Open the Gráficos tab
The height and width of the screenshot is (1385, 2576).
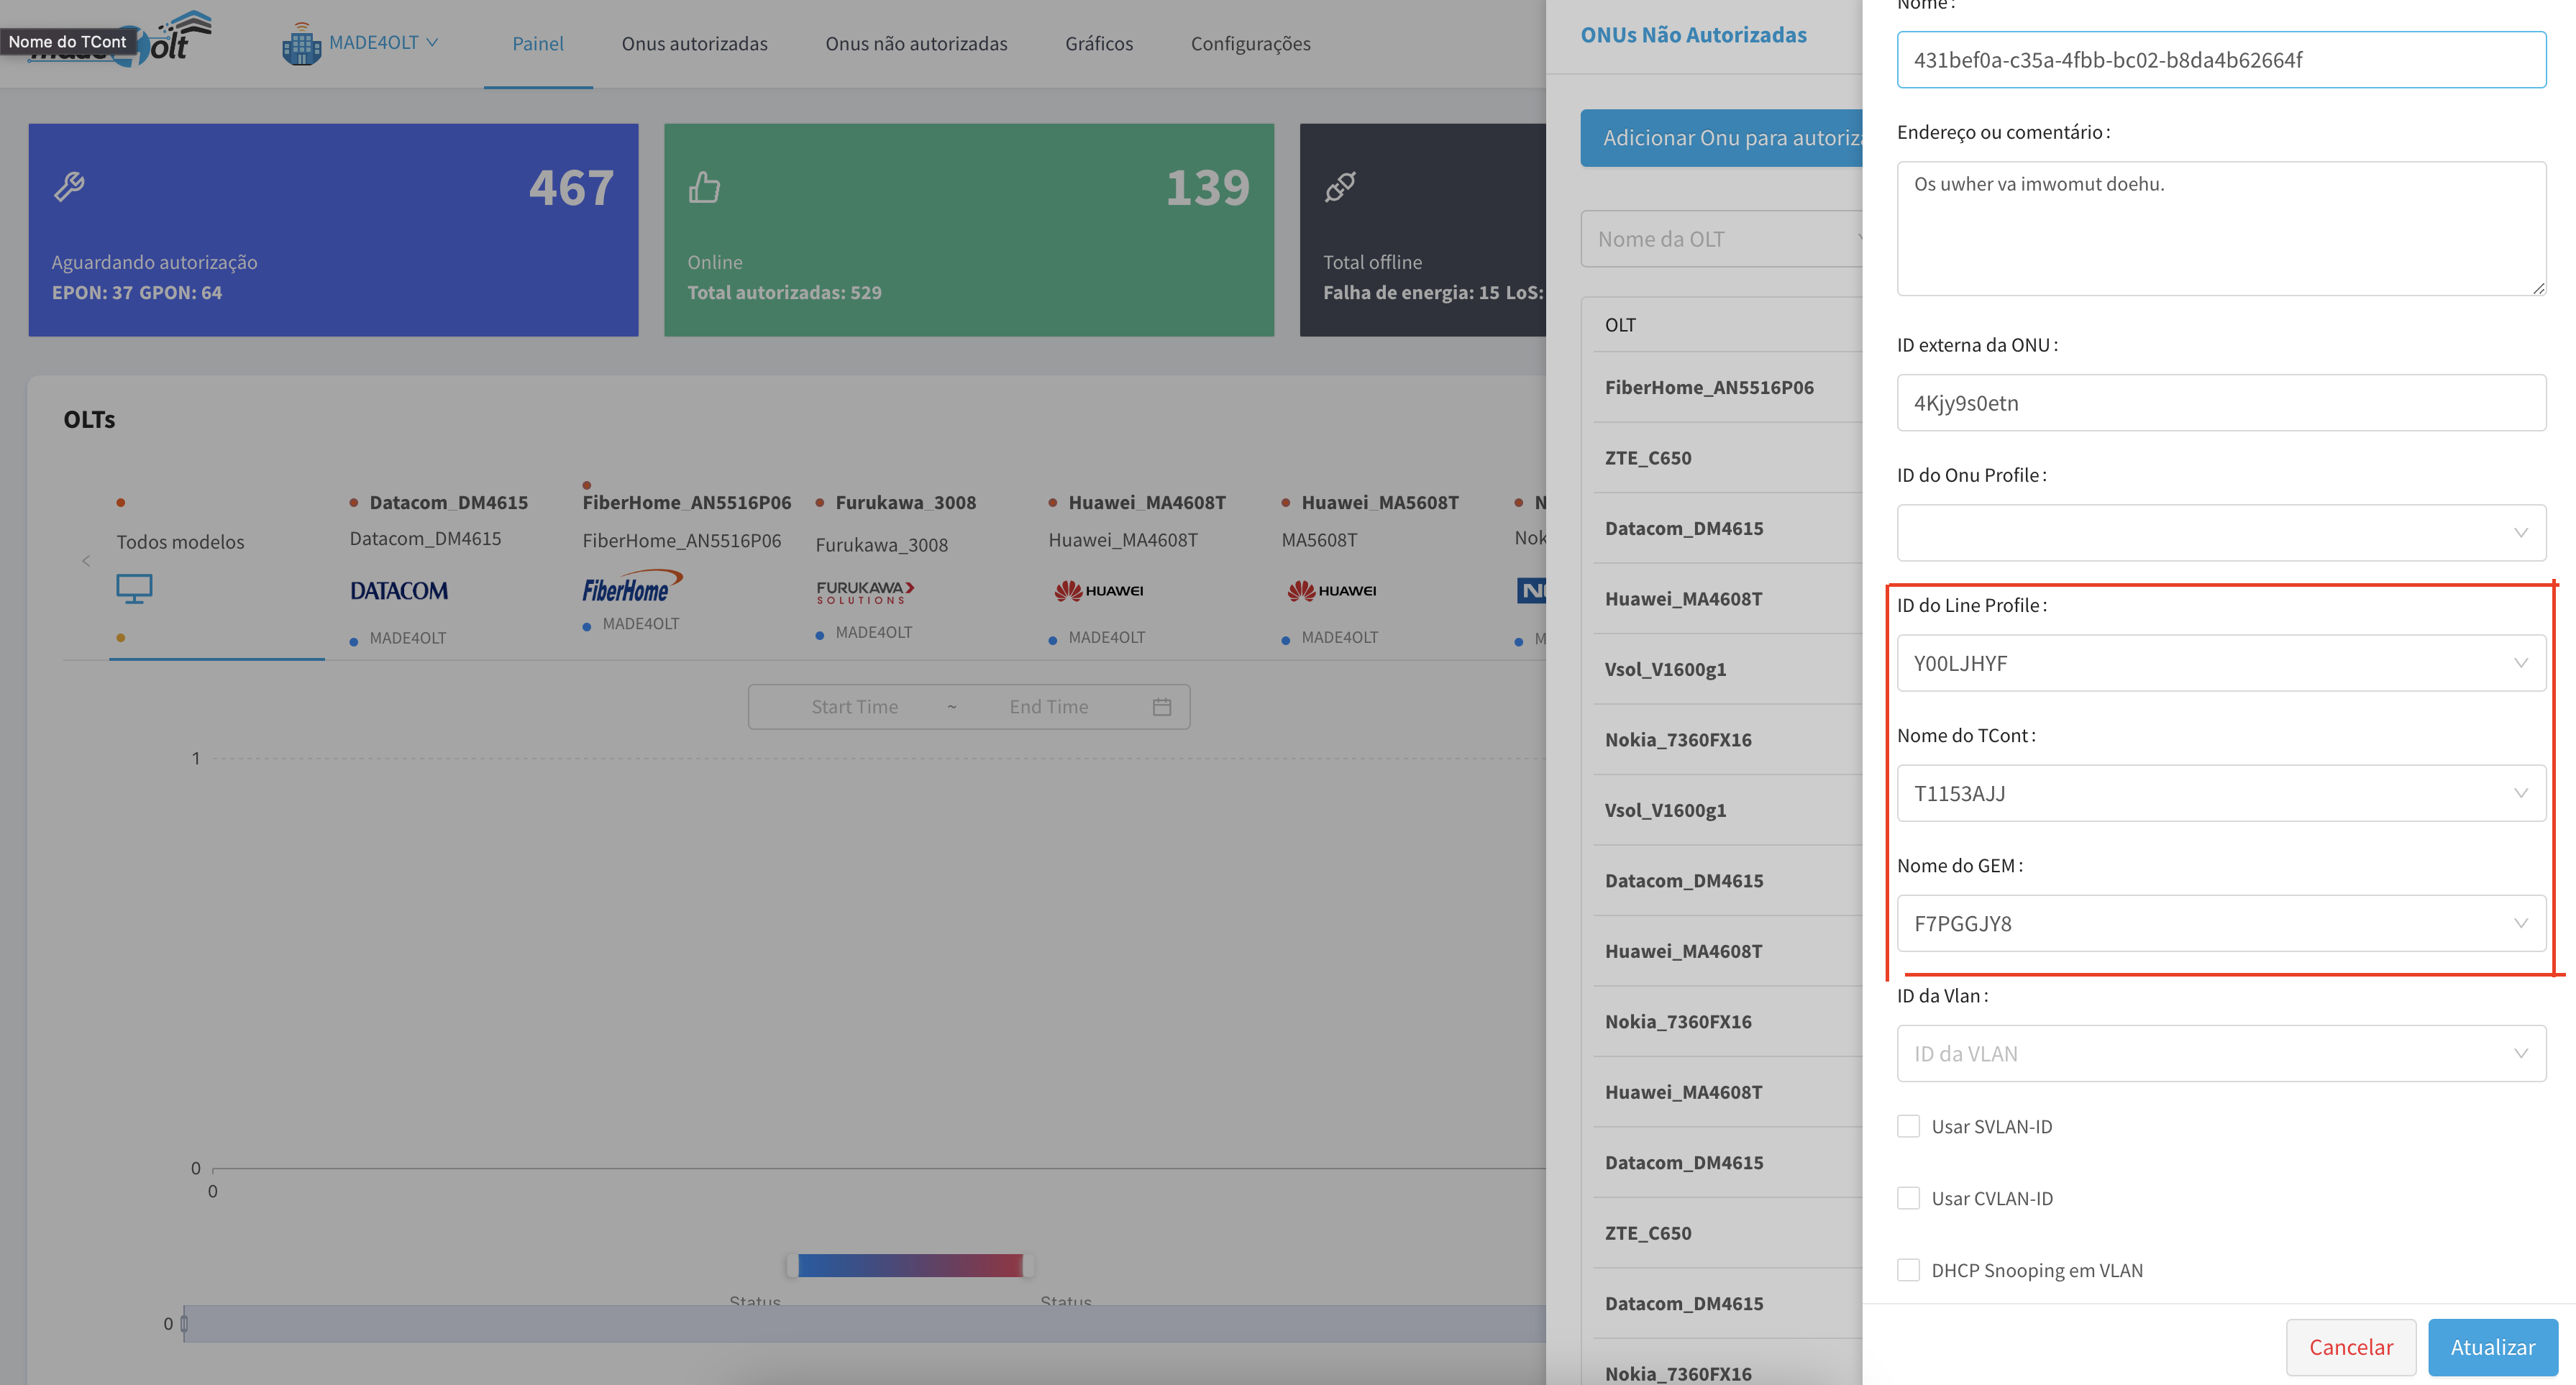[1098, 44]
